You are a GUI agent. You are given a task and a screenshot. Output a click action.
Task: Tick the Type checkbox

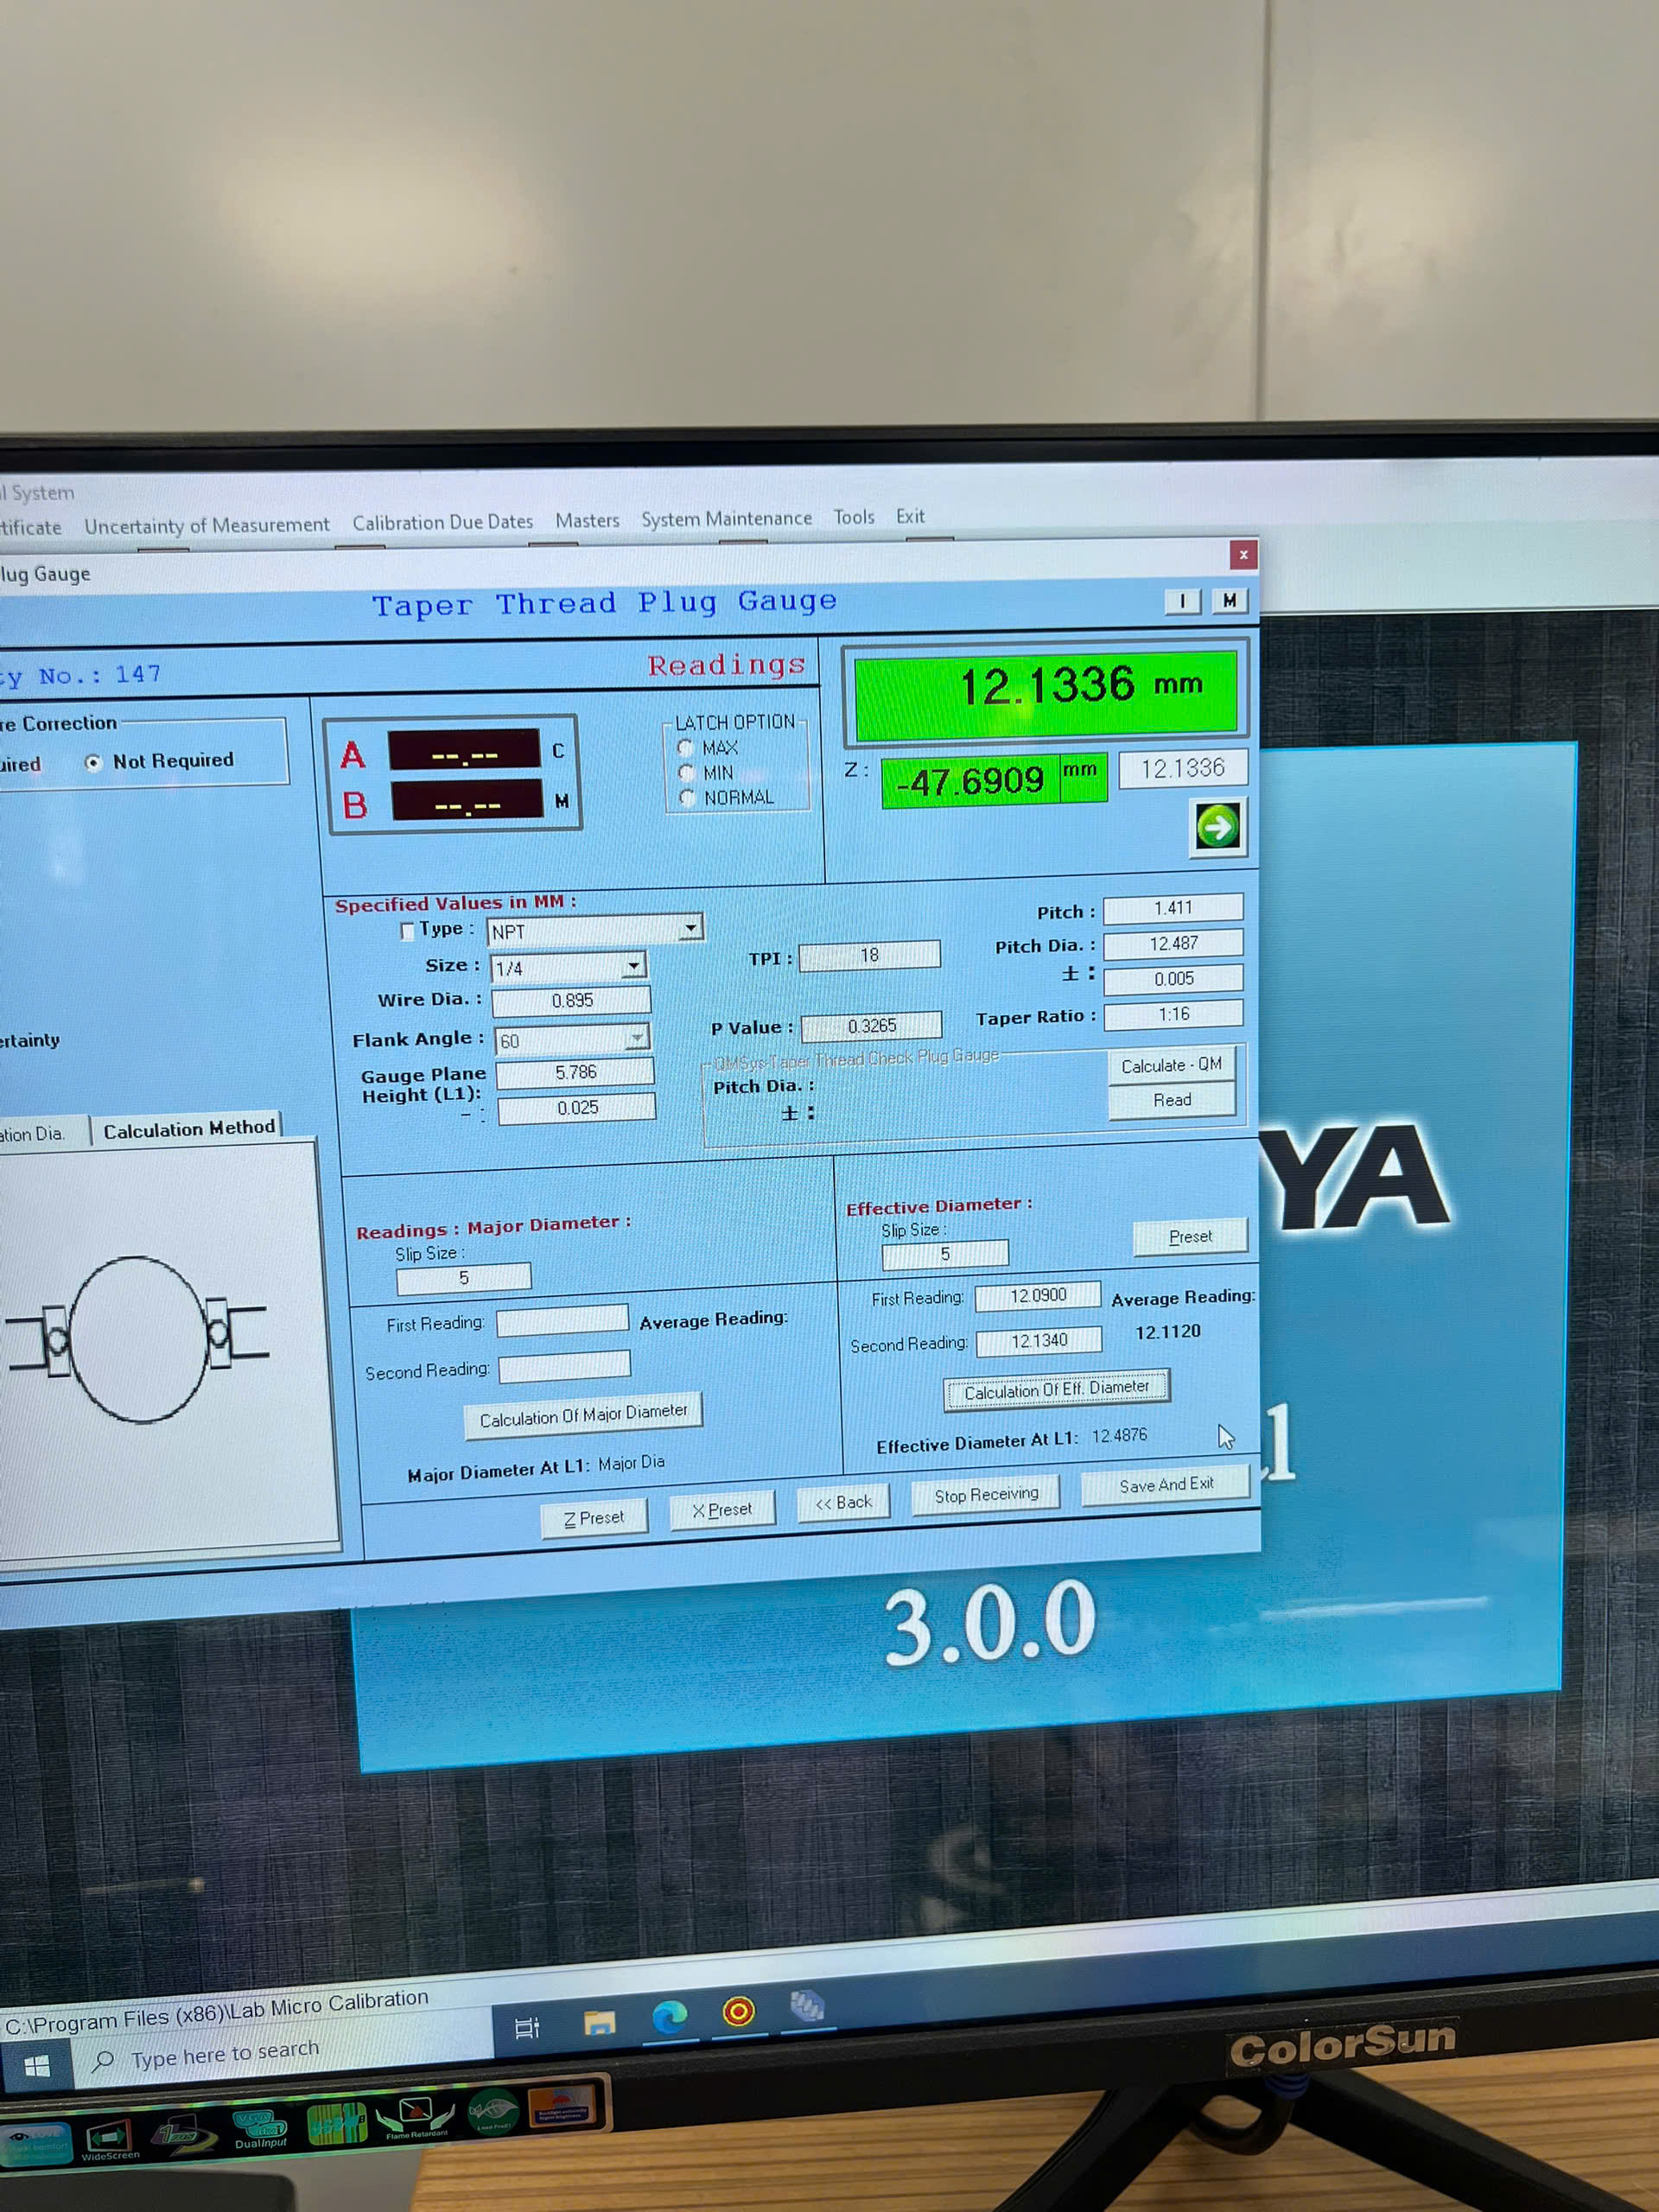pyautogui.click(x=407, y=932)
